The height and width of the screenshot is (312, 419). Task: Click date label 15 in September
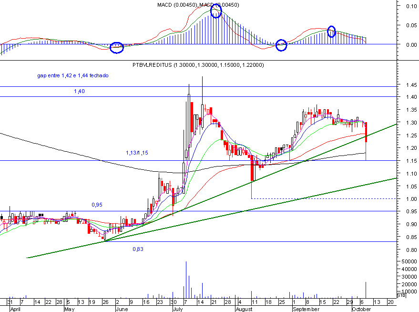click(323, 302)
